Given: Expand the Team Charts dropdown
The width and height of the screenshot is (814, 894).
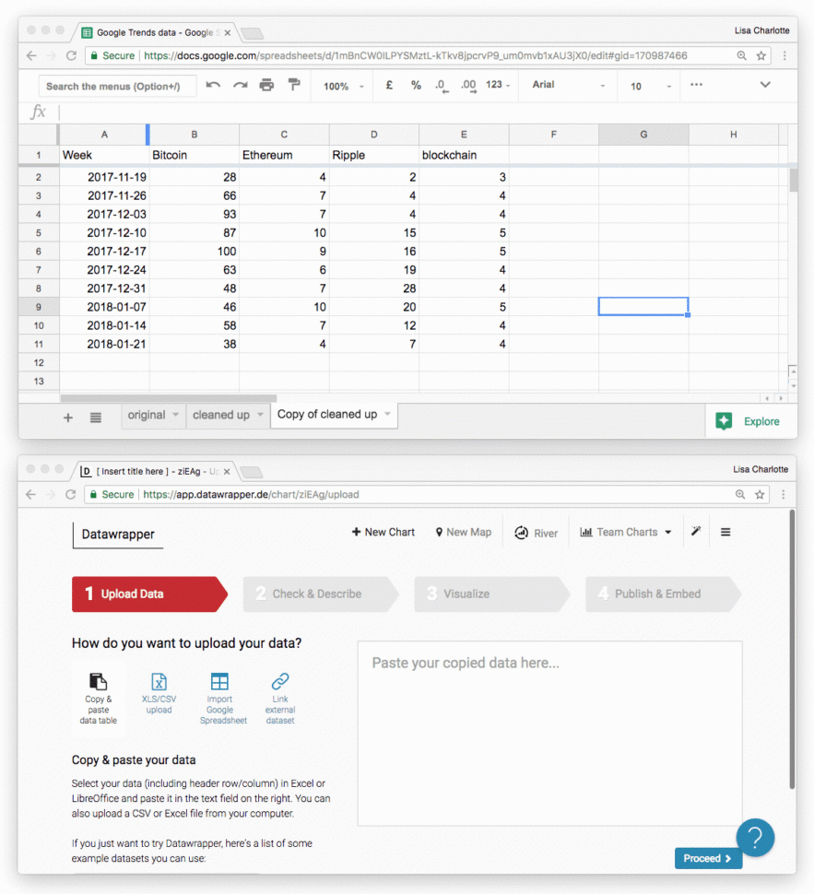Looking at the screenshot, I should 625,532.
